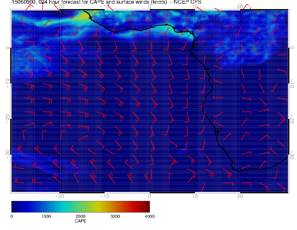The image size is (297, 230).
Task: Click the 10 longitude label on the bottom axis
Action: [x=195, y=196]
